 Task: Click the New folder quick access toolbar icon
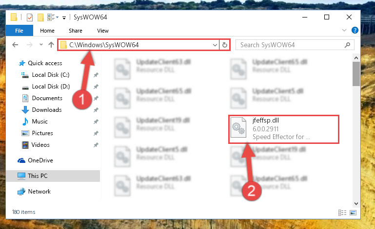(40, 18)
